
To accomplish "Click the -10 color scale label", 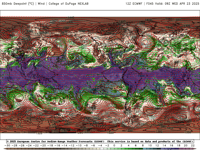I will coord(79,145).
